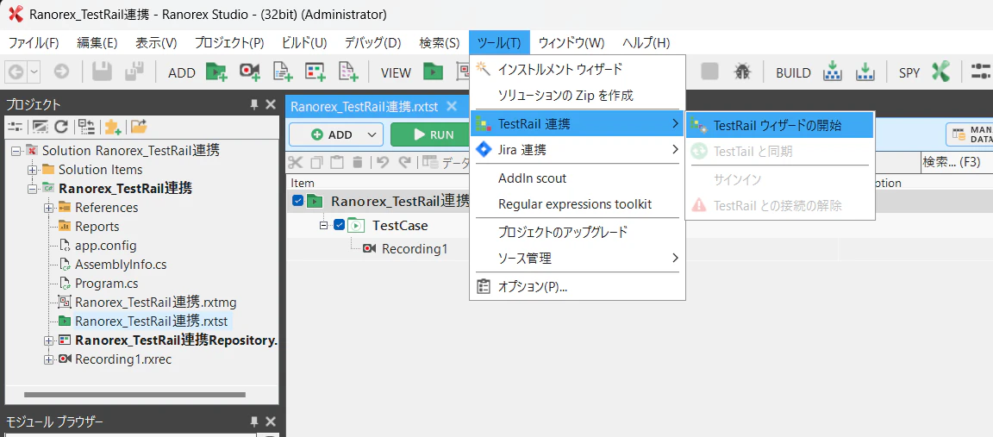Screen dimensions: 993x437
Task: Pin the Project panel with pushpin icon
Action: pos(254,104)
